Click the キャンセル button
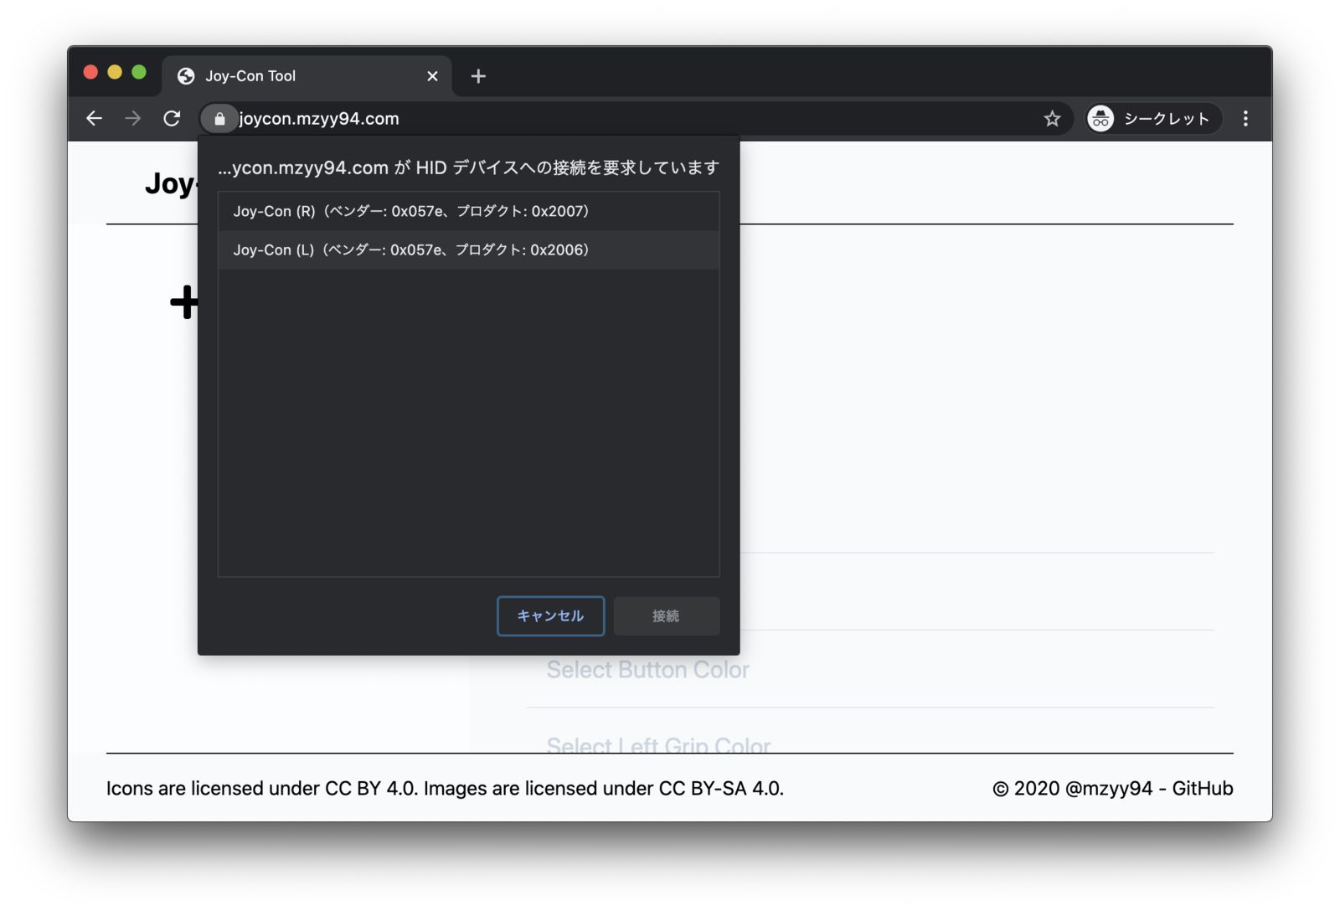Screen dimensions: 1340x911 pyautogui.click(x=550, y=616)
